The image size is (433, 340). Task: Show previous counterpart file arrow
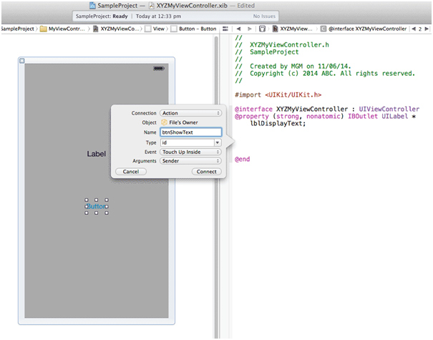pos(414,29)
